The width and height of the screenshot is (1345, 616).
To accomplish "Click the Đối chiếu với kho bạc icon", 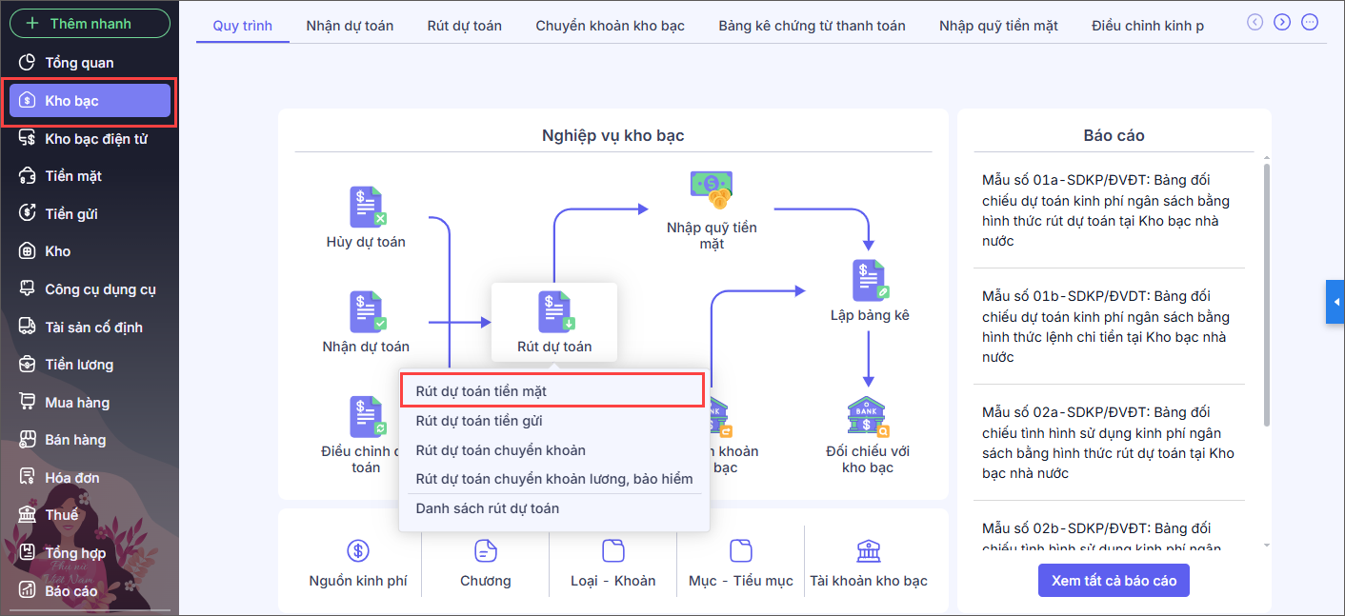I will pyautogui.click(x=869, y=417).
